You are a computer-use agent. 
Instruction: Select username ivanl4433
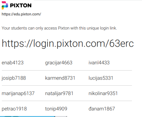(x=99, y=63)
